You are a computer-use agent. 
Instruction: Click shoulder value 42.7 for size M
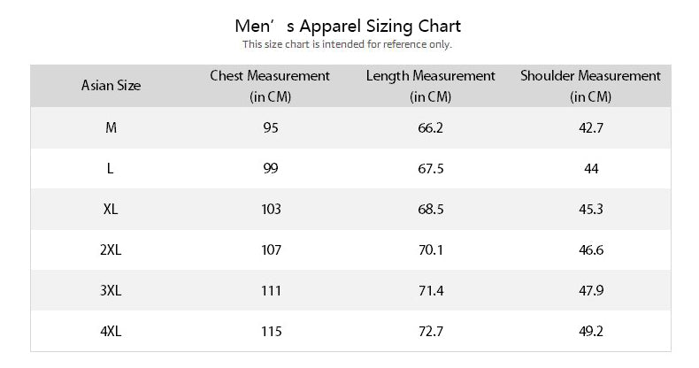click(x=591, y=128)
